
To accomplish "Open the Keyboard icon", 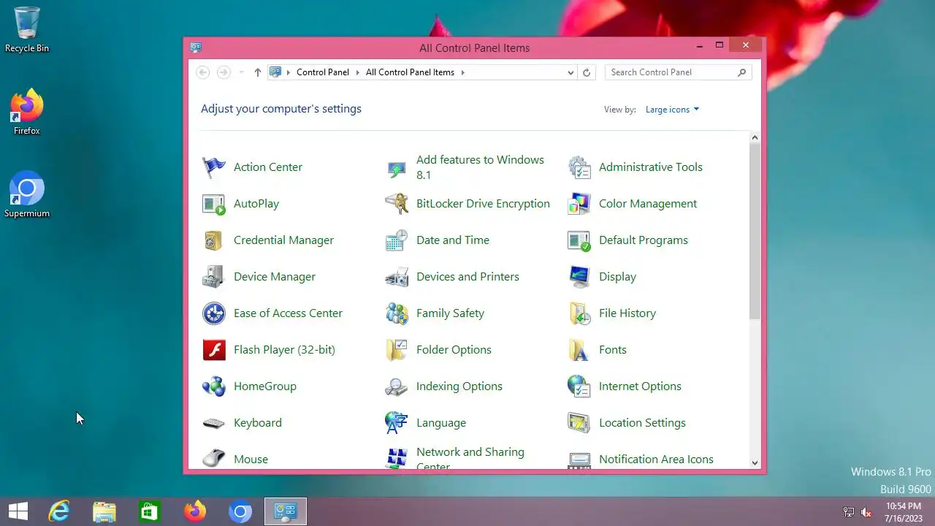I will tap(214, 423).
